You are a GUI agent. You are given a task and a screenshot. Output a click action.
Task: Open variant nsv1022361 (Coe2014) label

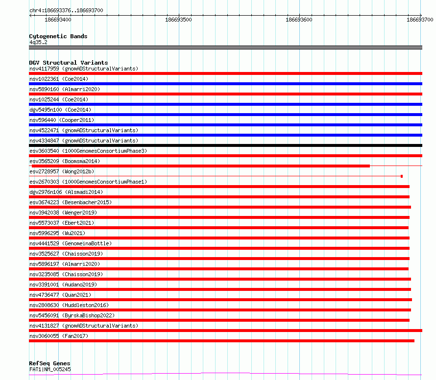tap(59, 79)
